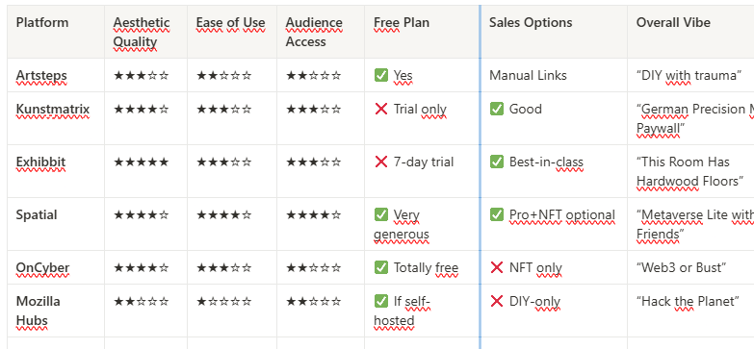The image size is (754, 349).
Task: Click the green checkmark beside Pro+NFT optional
Action: pyautogui.click(x=497, y=214)
